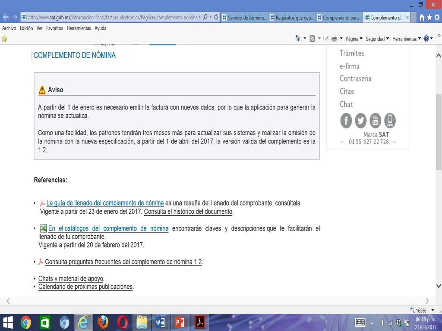Go forward with the browser forward arrow
442x331 pixels.
click(x=16, y=17)
